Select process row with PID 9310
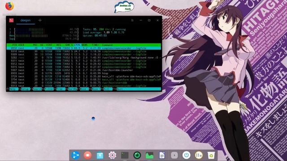287x161 pixels. click(84, 51)
